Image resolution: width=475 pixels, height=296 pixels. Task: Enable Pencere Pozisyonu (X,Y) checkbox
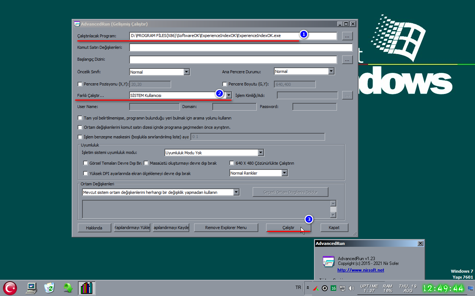(x=80, y=84)
